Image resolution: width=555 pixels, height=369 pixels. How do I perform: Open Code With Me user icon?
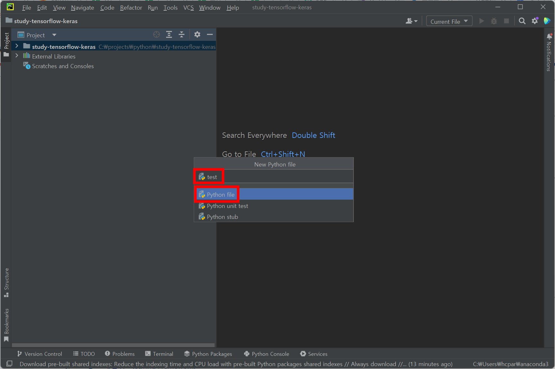point(411,21)
